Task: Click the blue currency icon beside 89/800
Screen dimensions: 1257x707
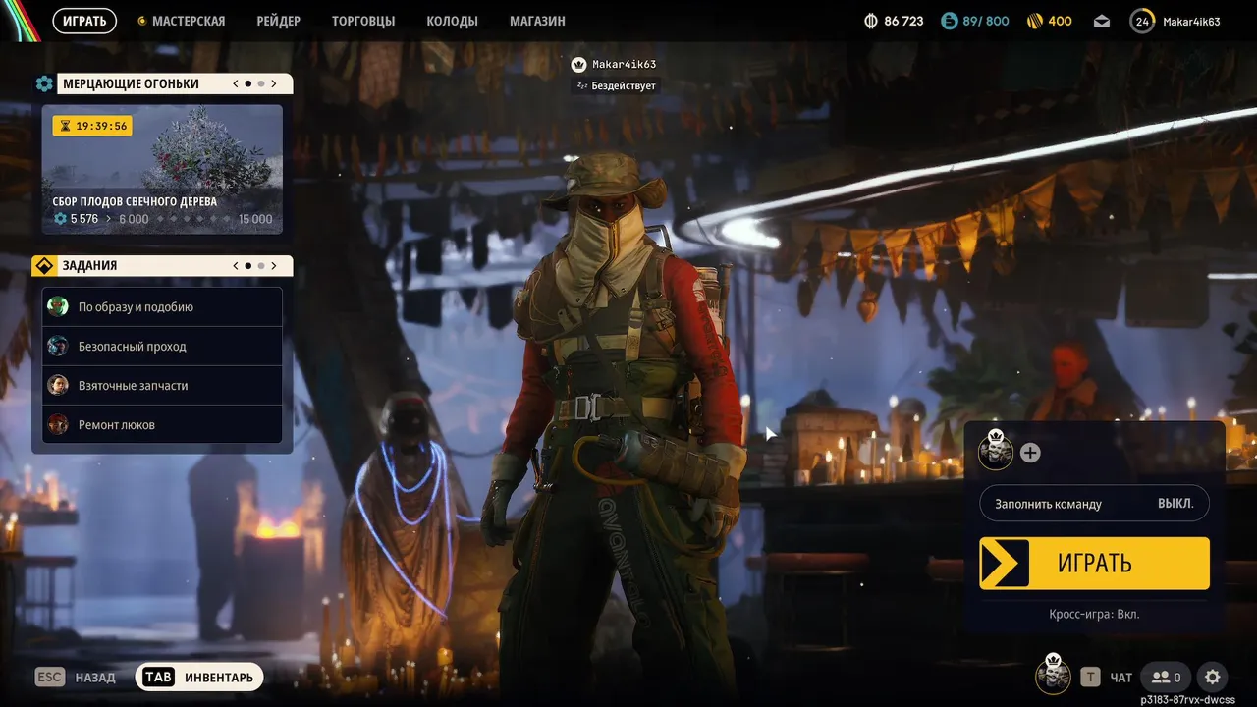Action: point(949,21)
